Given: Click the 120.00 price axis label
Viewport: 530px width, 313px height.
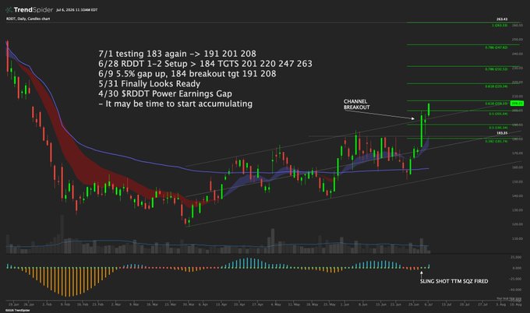Looking at the screenshot, I should [518, 224].
